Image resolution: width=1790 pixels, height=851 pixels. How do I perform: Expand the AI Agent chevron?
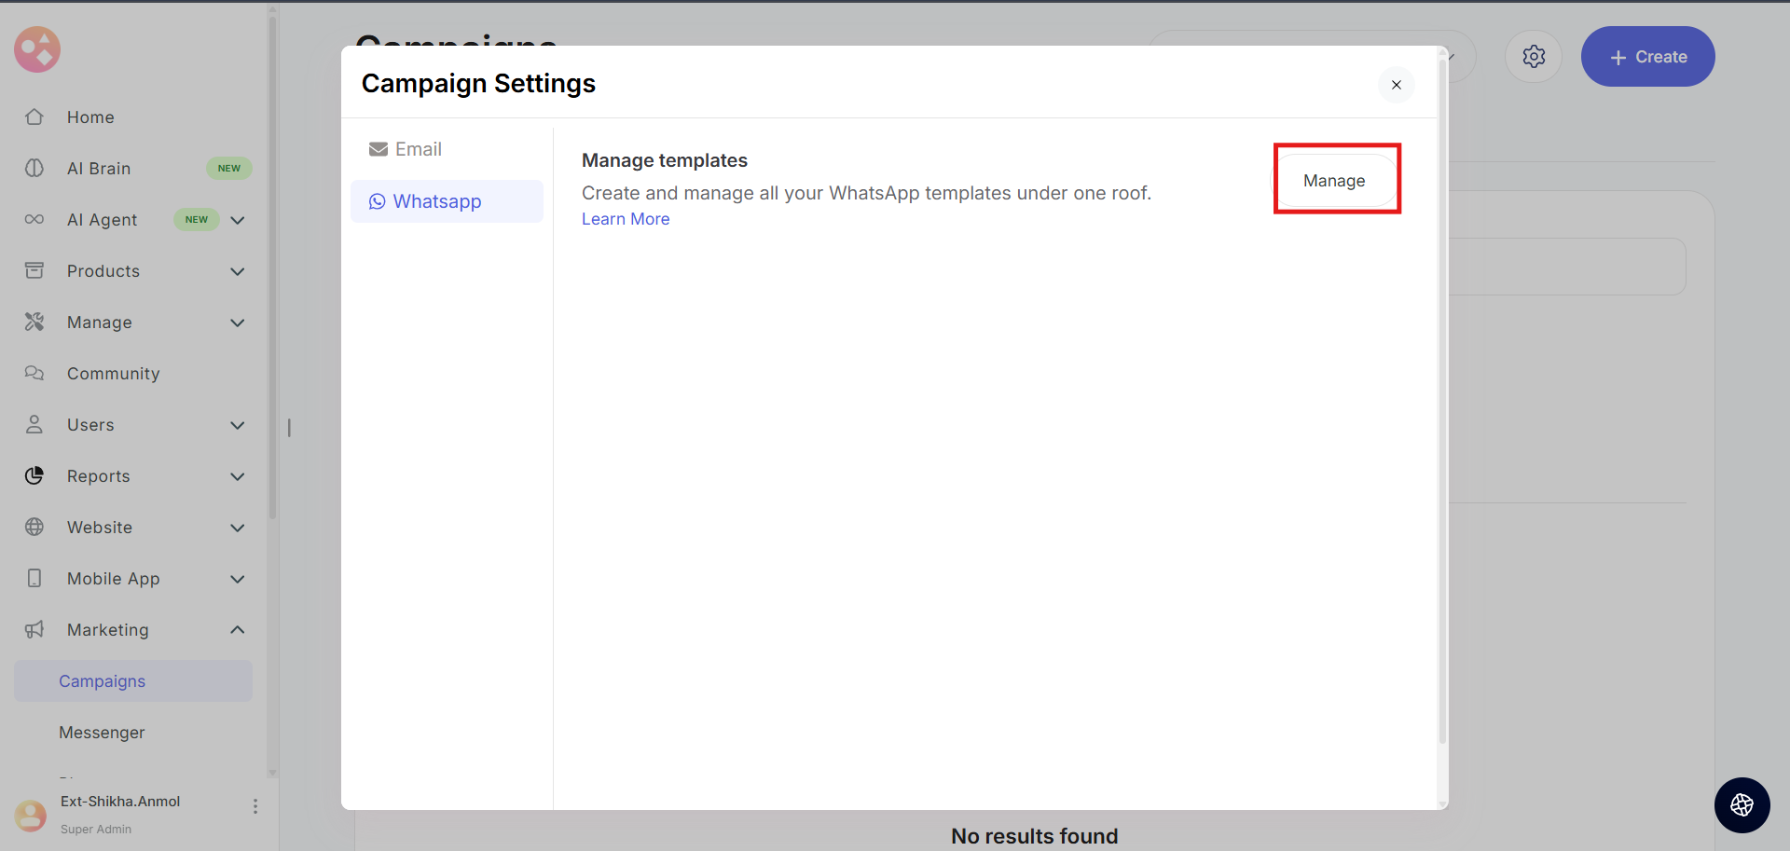[x=238, y=220]
